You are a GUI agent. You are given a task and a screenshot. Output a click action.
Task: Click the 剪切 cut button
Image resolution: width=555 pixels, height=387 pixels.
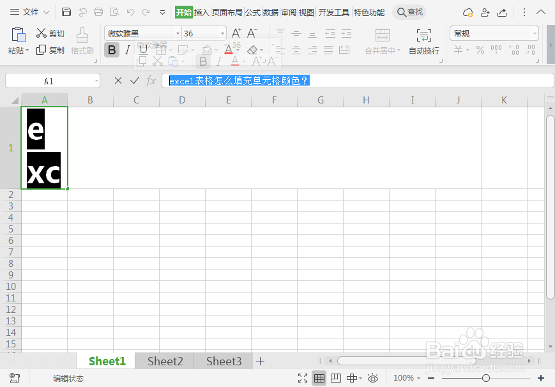[x=50, y=33]
